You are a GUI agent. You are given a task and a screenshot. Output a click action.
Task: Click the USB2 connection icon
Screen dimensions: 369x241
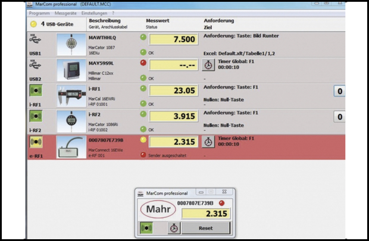point(35,64)
